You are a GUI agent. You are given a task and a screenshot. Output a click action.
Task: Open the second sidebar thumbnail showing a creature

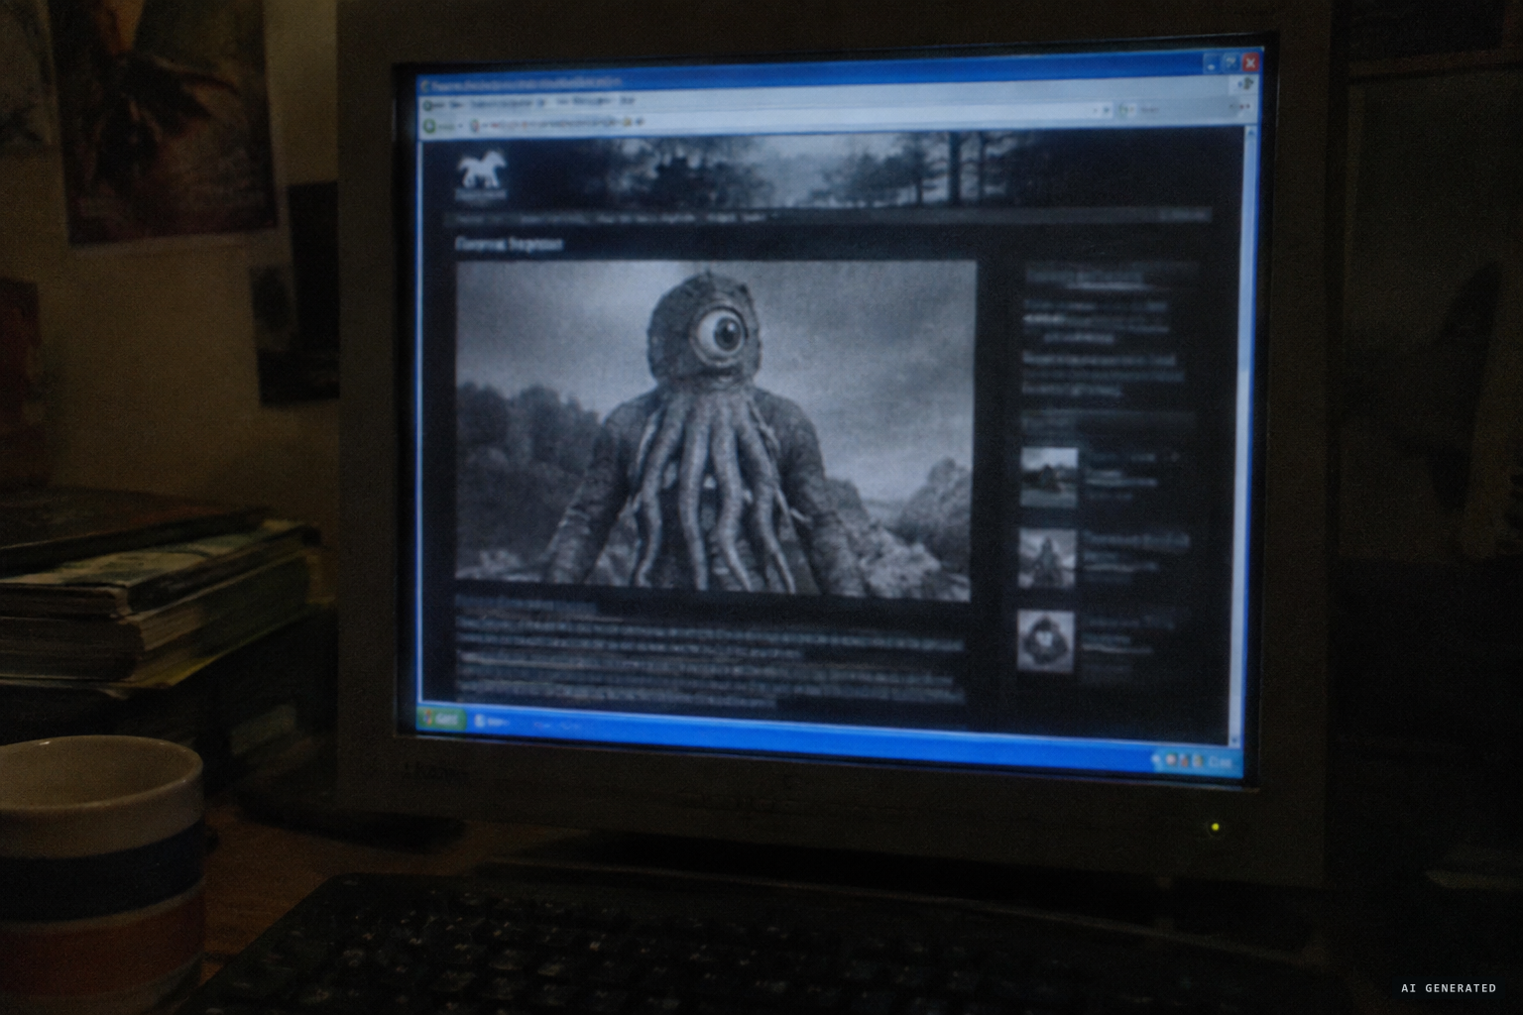(x=1047, y=557)
